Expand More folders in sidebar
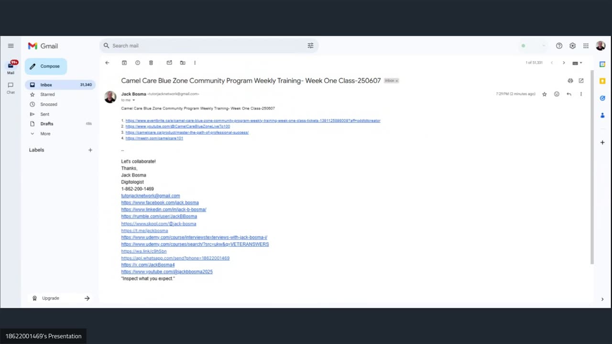 [x=60, y=134]
